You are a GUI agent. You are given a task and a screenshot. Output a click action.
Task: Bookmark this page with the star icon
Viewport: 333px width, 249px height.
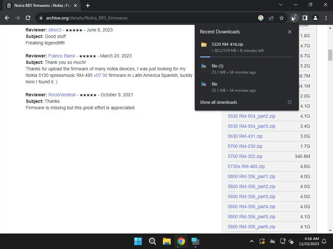(281, 18)
